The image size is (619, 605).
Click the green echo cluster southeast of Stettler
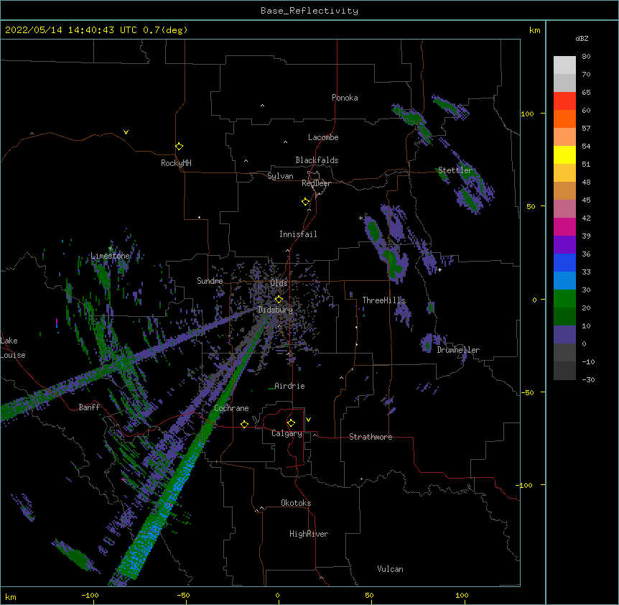pyautogui.click(x=469, y=200)
